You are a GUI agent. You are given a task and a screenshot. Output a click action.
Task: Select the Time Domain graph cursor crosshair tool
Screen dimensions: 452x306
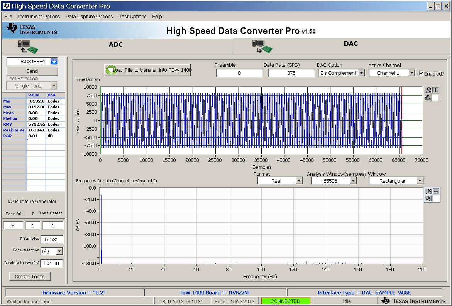tap(435, 90)
